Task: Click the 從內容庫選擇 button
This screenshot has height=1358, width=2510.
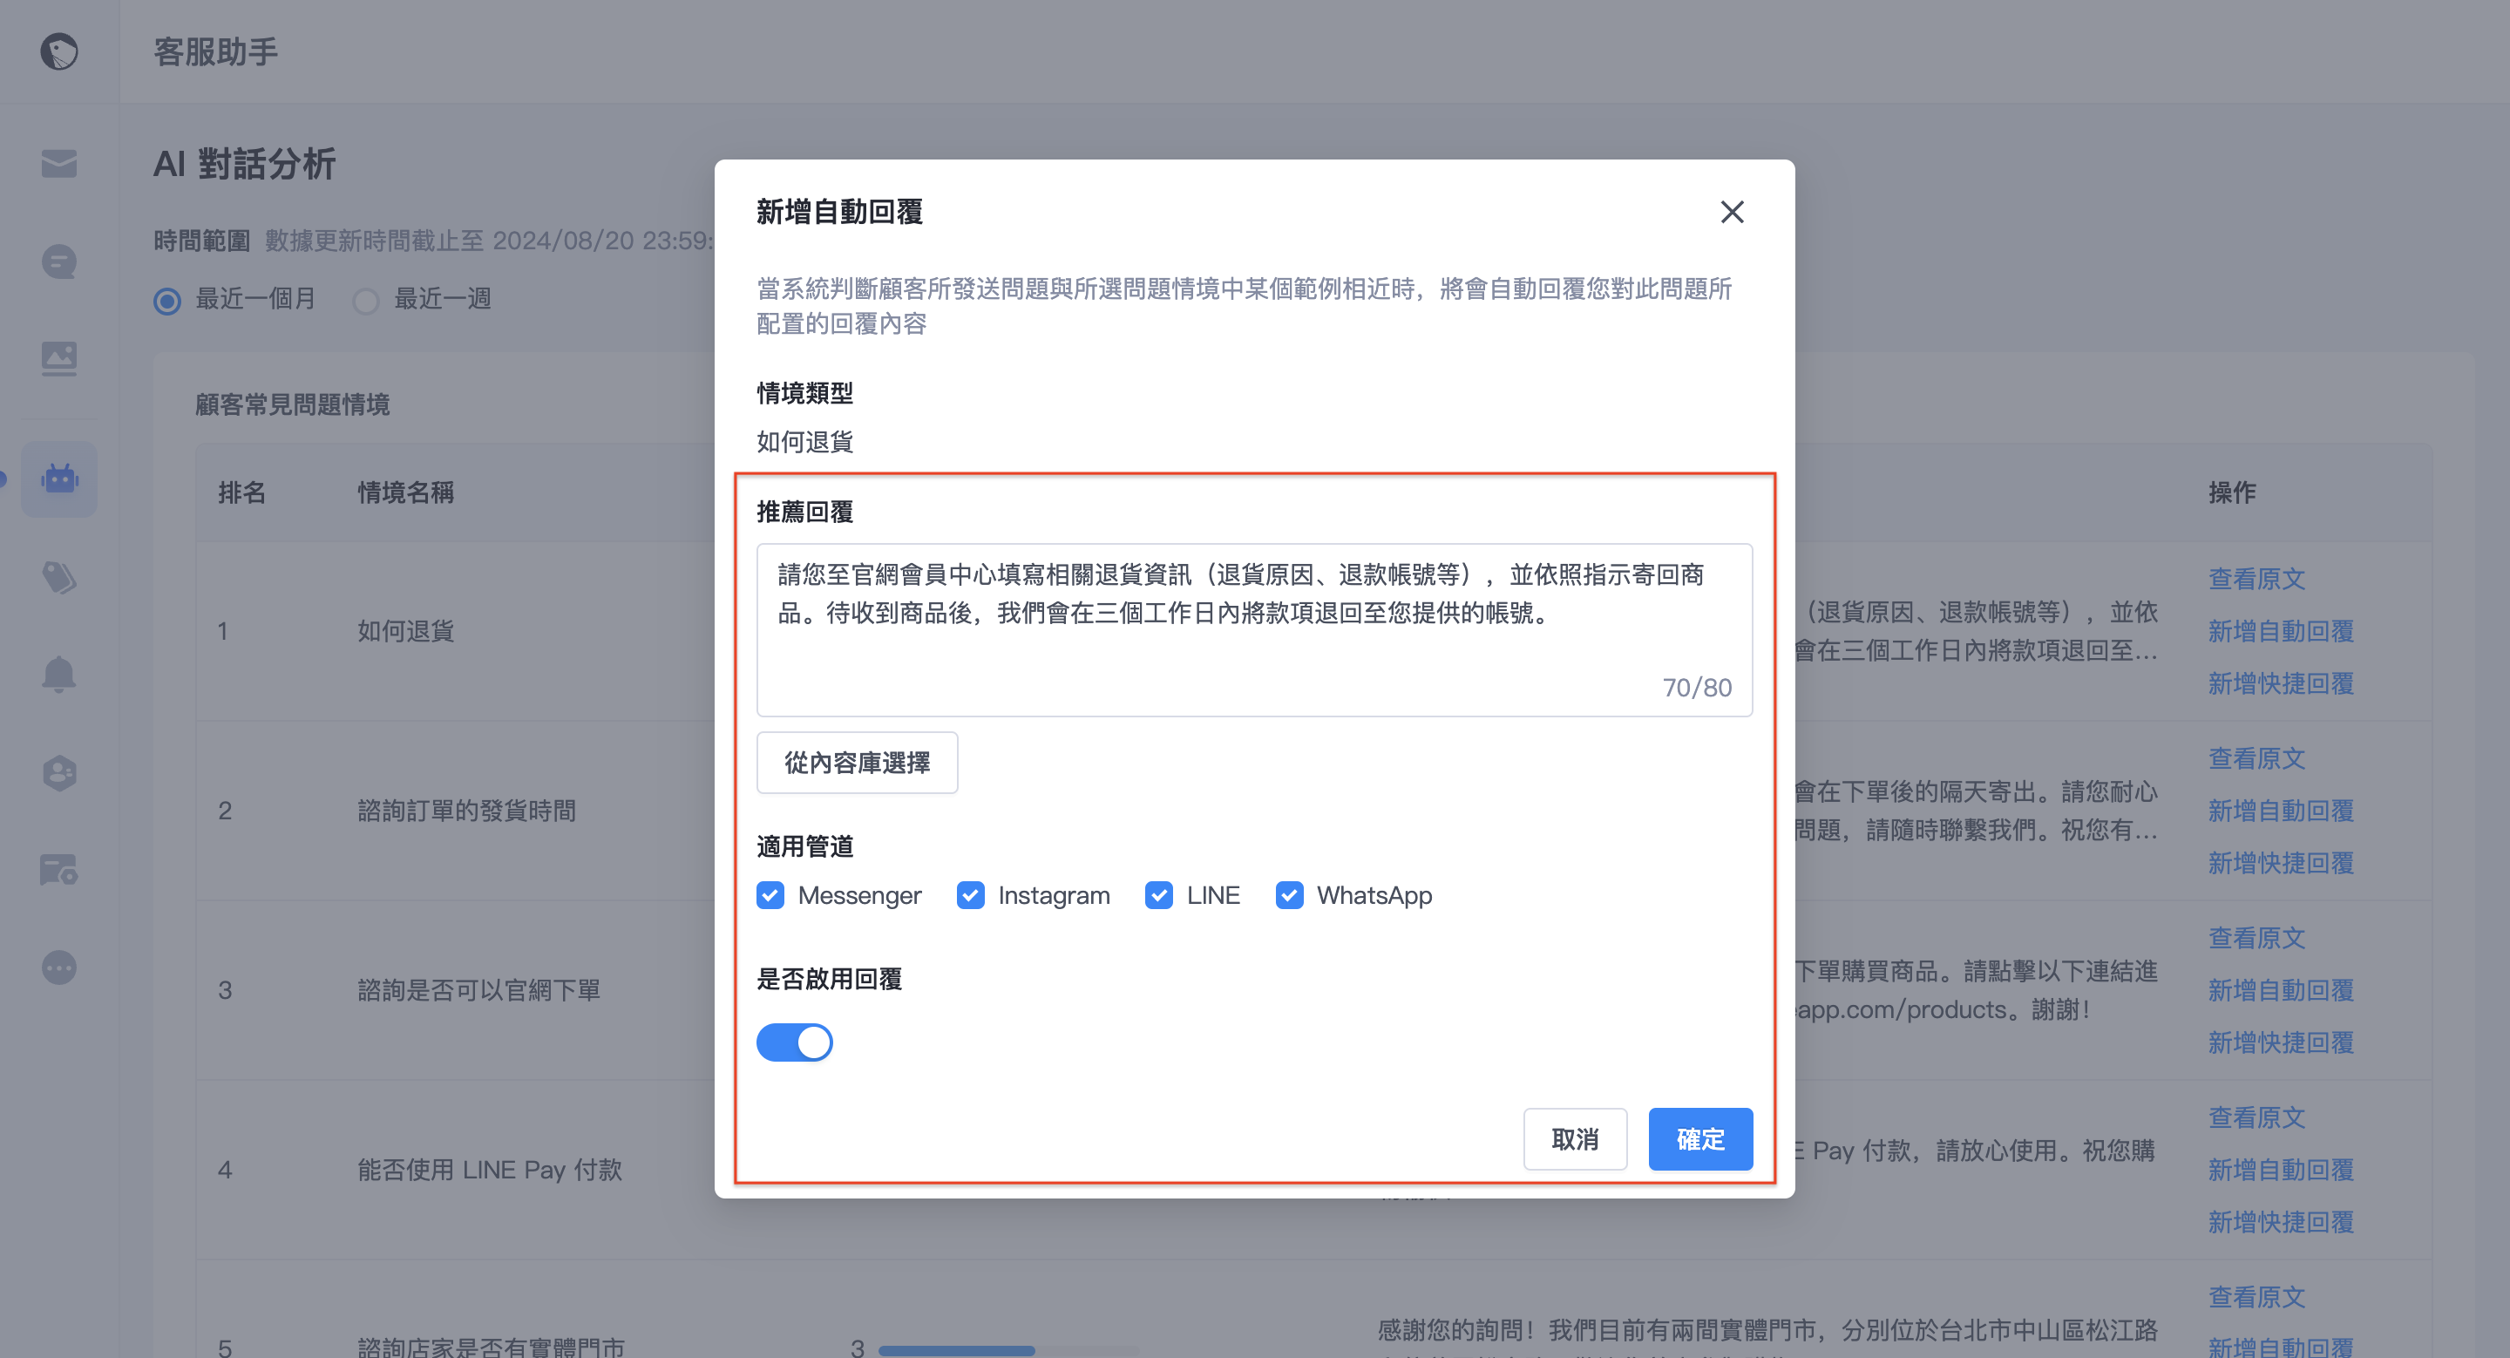Action: coord(857,762)
